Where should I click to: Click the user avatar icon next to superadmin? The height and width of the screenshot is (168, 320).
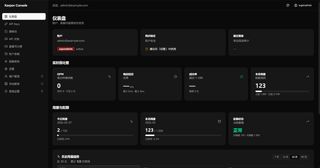296,6
